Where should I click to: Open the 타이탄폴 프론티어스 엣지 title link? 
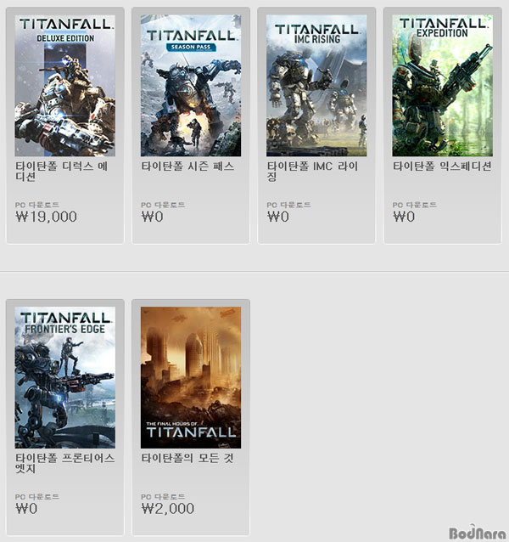coord(64,463)
